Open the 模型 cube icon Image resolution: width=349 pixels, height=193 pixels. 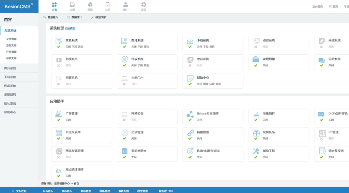coord(90,5)
